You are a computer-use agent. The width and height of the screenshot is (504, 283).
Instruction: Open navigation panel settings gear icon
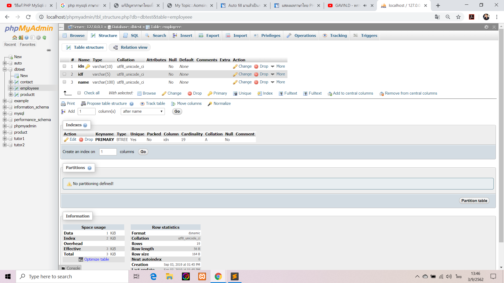pyautogui.click(x=39, y=37)
